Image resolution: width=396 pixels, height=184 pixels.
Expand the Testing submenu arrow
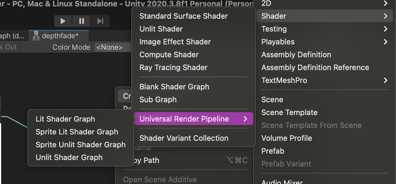coord(386,29)
